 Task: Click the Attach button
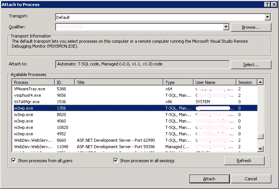click(x=209, y=179)
